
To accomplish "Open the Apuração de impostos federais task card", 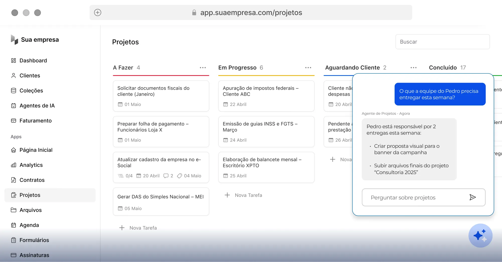I will [x=266, y=96].
